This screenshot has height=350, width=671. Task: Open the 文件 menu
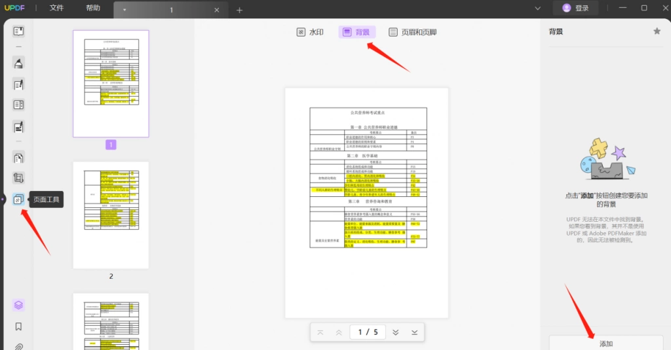(56, 8)
